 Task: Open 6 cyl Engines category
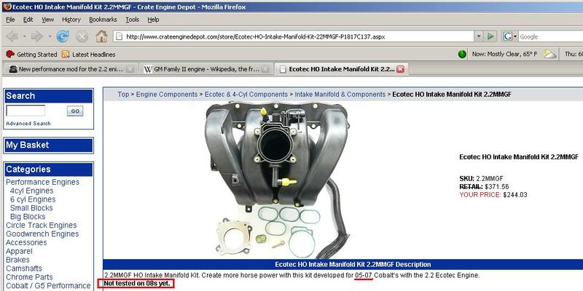coord(31,199)
